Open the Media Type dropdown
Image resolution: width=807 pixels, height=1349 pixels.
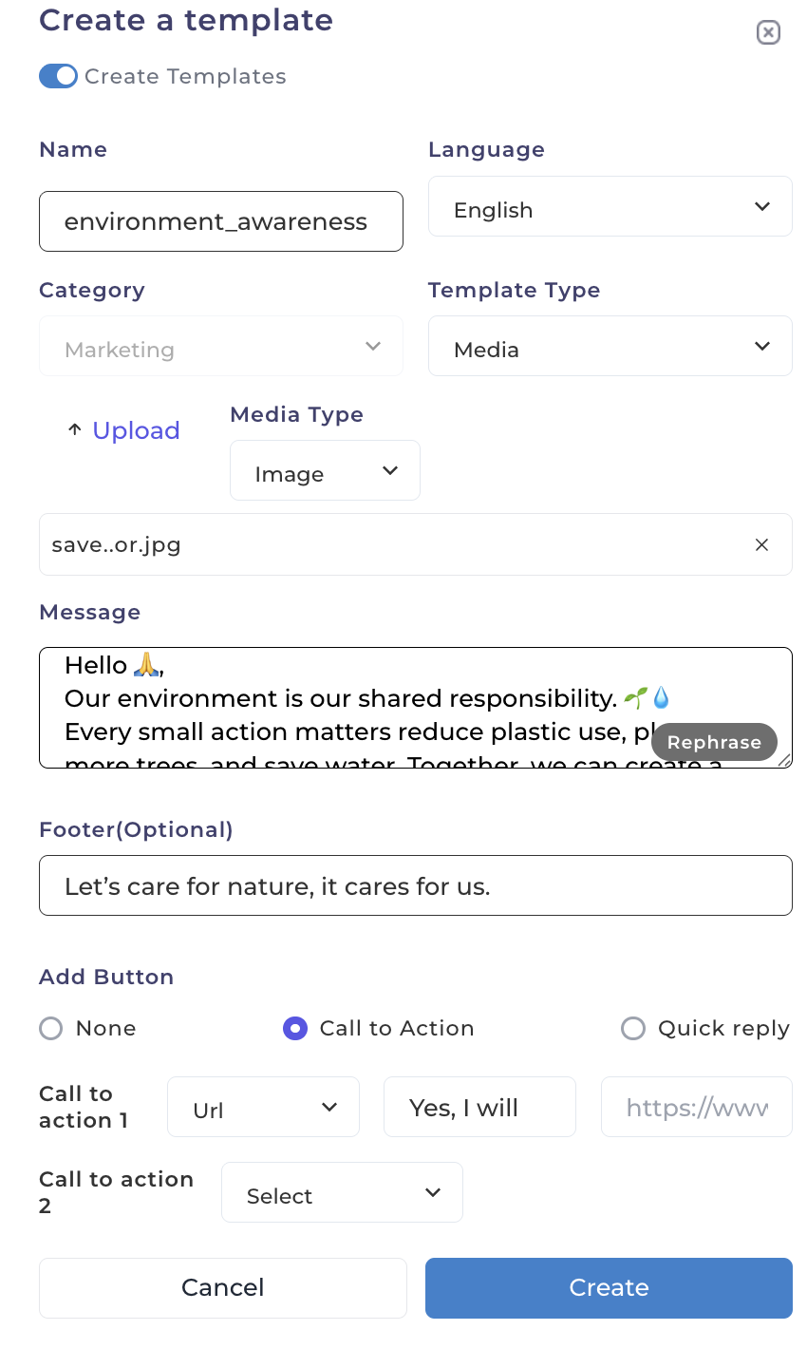(x=325, y=470)
